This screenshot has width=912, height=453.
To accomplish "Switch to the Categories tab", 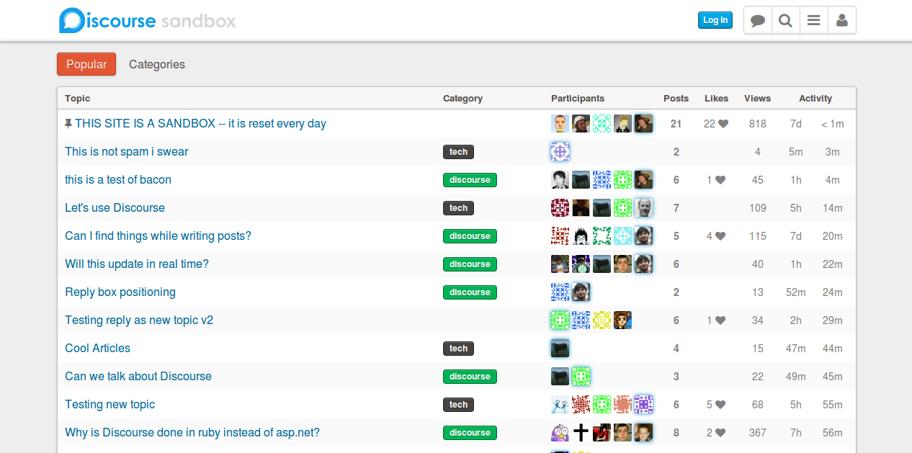I will point(156,64).
